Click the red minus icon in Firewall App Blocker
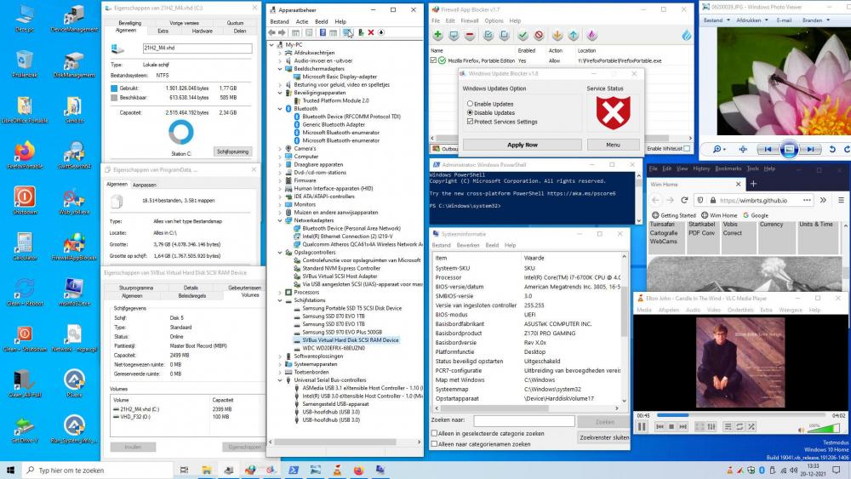 pos(470,35)
